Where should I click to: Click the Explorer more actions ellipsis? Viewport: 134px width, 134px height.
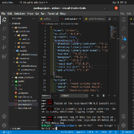point(33,19)
